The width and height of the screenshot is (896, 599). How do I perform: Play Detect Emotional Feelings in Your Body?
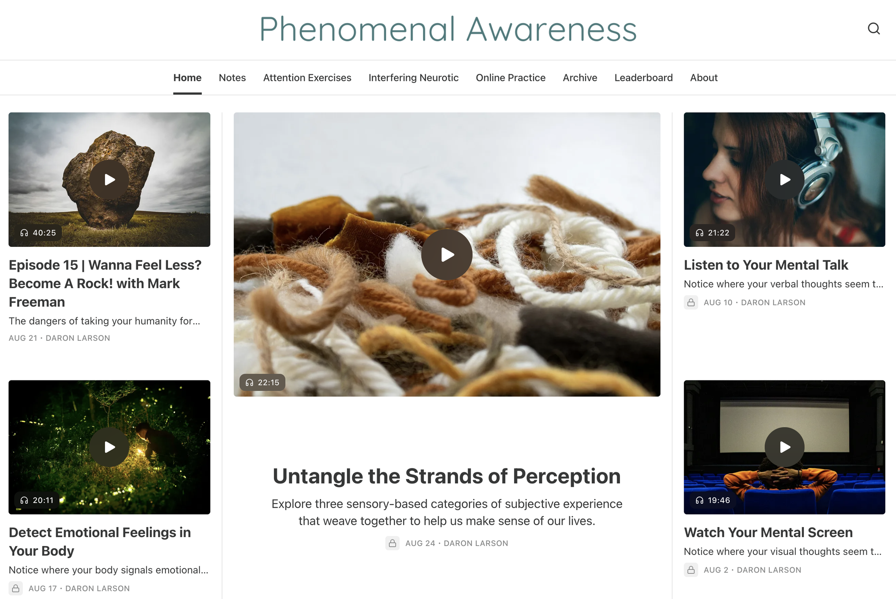pyautogui.click(x=109, y=447)
